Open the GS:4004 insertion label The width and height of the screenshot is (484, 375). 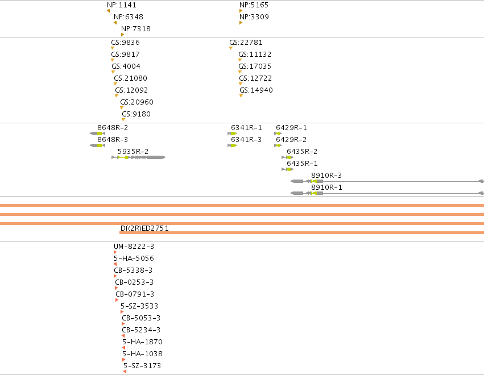[x=126, y=66]
